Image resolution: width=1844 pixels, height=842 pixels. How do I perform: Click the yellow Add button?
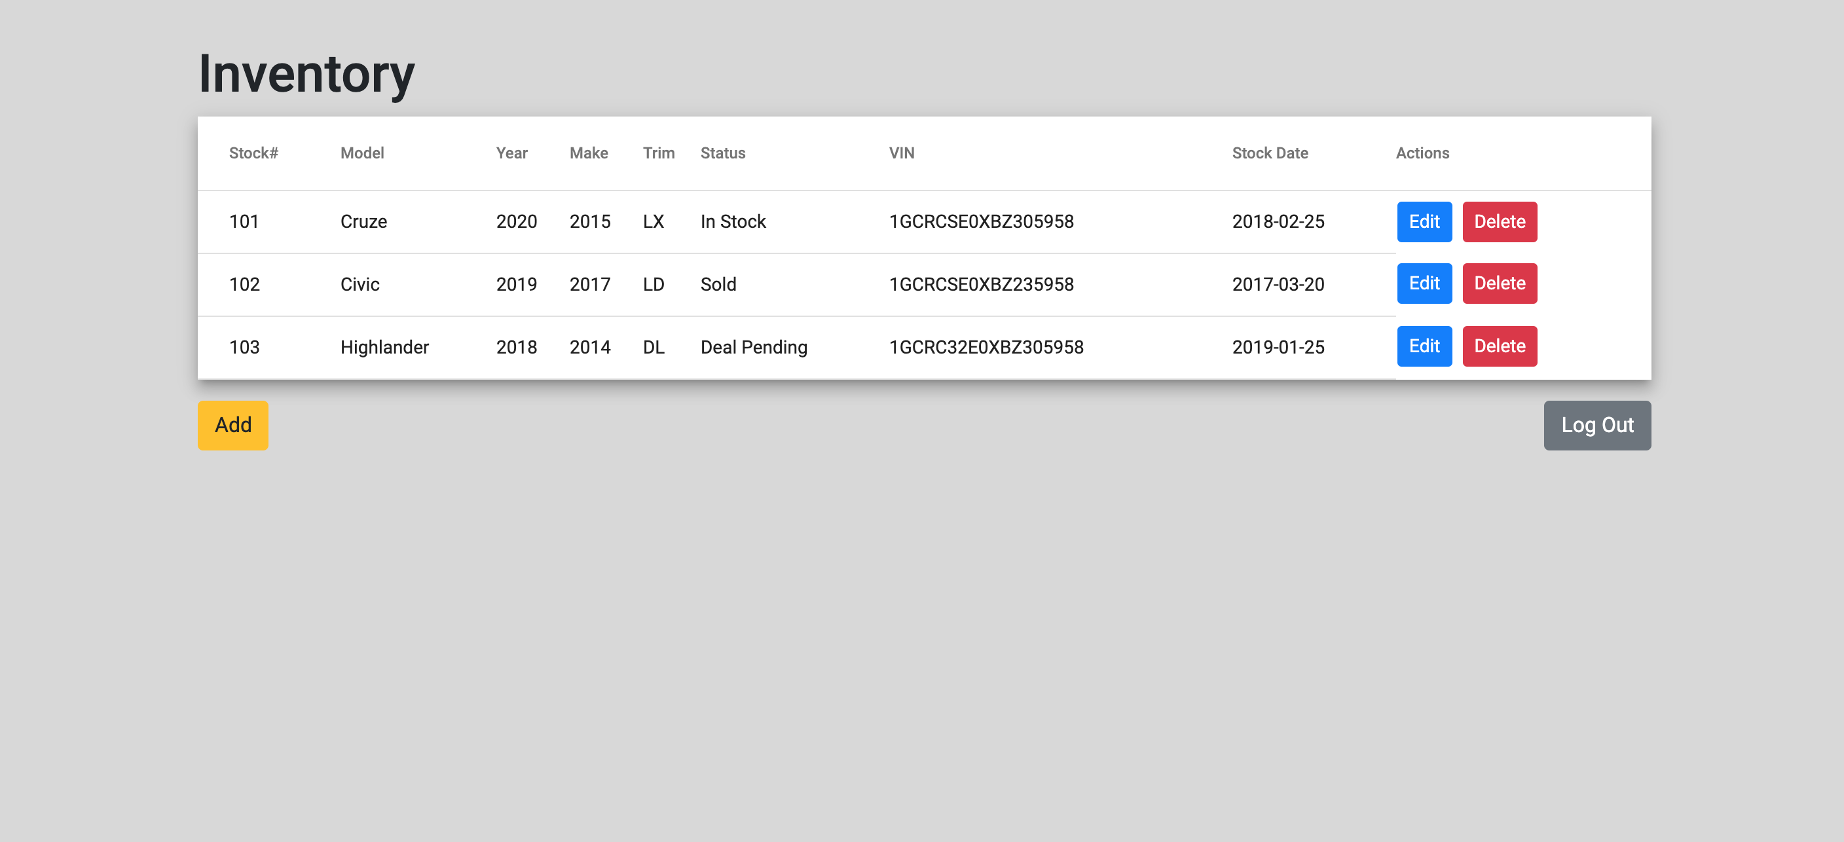232,424
